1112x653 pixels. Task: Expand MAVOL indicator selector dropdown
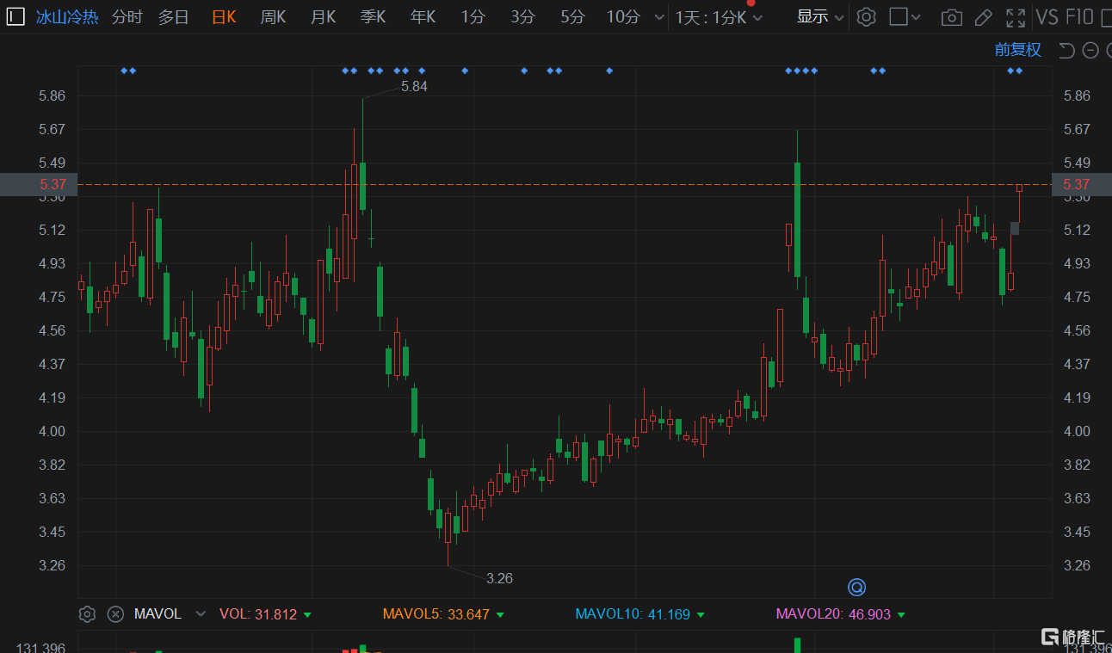[201, 614]
